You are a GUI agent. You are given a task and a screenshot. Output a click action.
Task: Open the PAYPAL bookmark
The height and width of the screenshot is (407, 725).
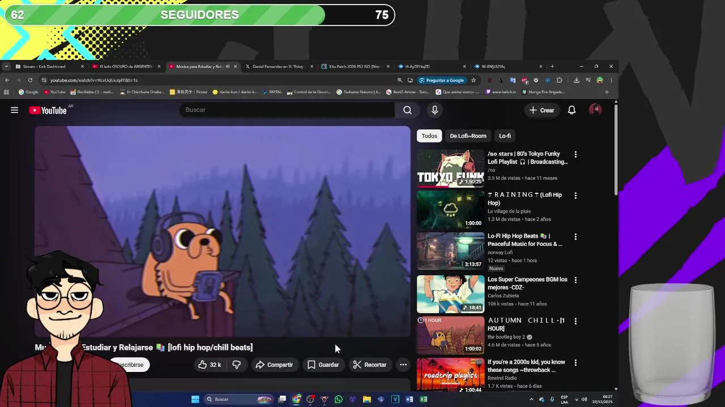click(x=272, y=92)
